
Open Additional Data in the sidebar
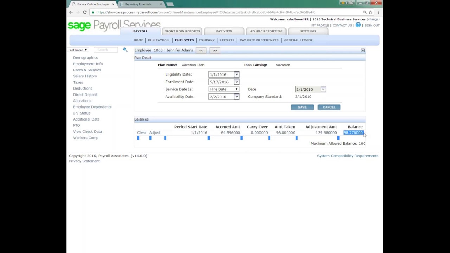[86, 119]
